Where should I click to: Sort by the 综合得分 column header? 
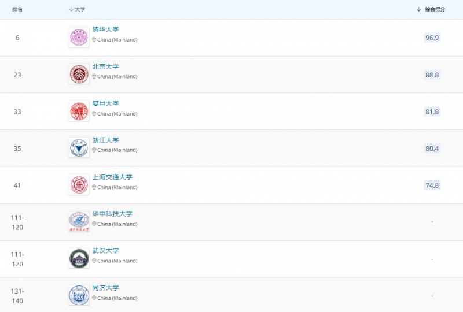(431, 9)
